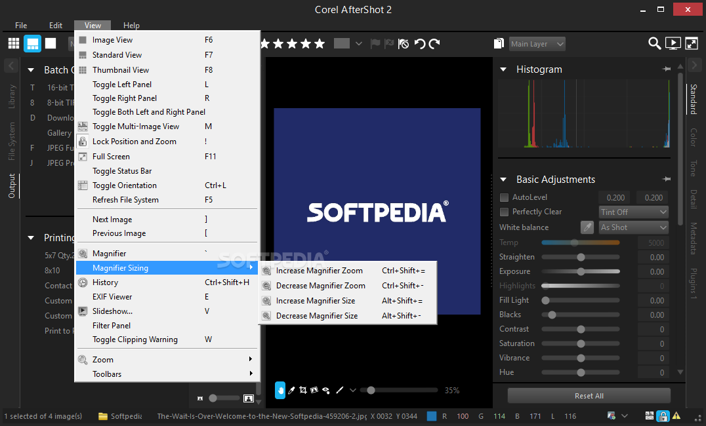The height and width of the screenshot is (426, 706).
Task: Click the Straighten value field
Action: click(x=653, y=258)
